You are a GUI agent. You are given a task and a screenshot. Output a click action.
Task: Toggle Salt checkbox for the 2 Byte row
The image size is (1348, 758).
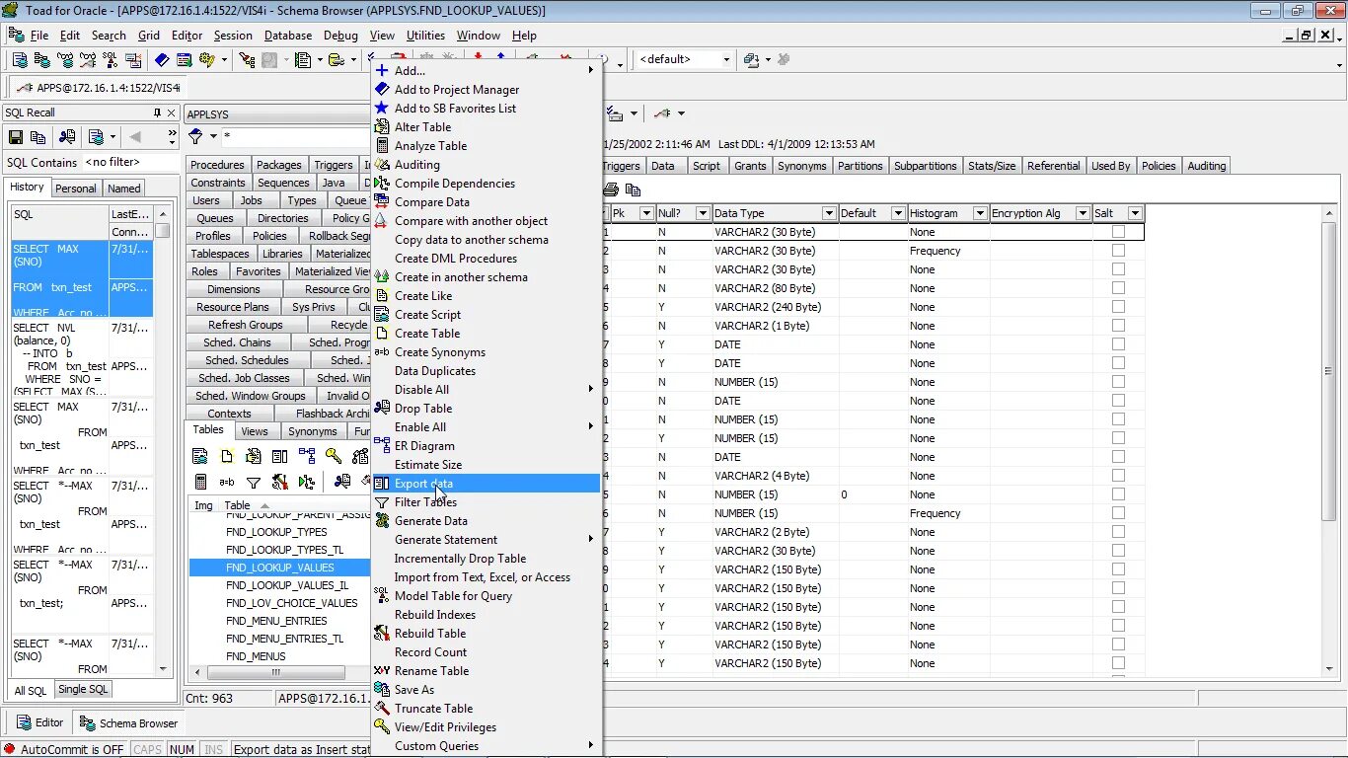pyautogui.click(x=1118, y=532)
